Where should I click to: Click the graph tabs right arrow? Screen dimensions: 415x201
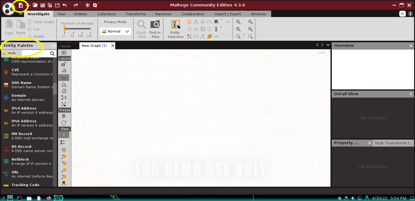click(322, 45)
